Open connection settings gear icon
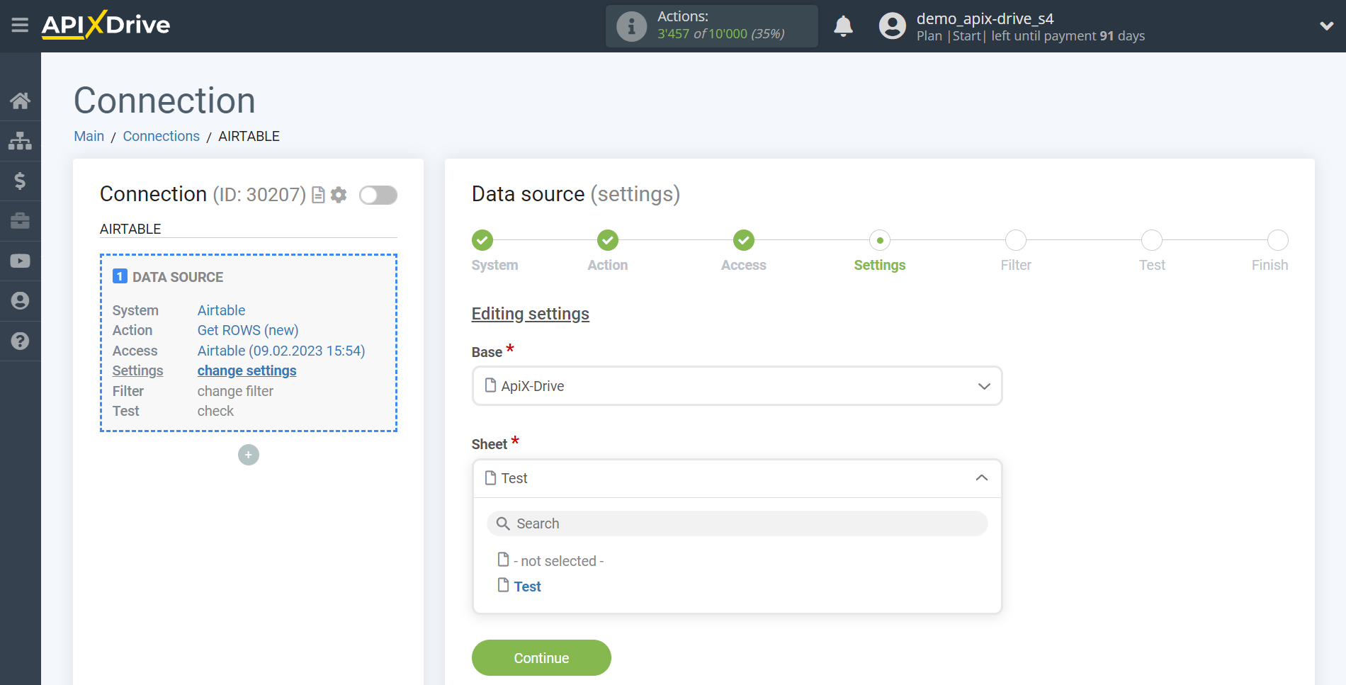This screenshot has height=685, width=1346. [x=339, y=195]
